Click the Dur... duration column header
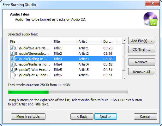The image size is (162, 126). pyautogui.click(x=109, y=41)
